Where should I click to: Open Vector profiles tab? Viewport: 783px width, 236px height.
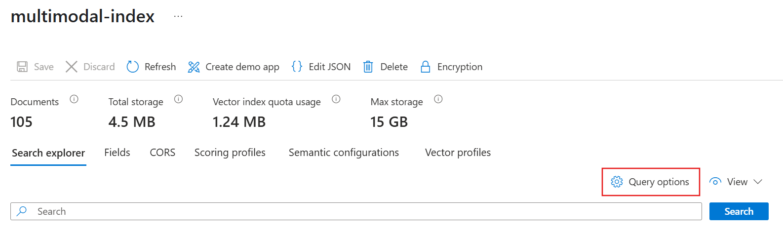(x=458, y=153)
